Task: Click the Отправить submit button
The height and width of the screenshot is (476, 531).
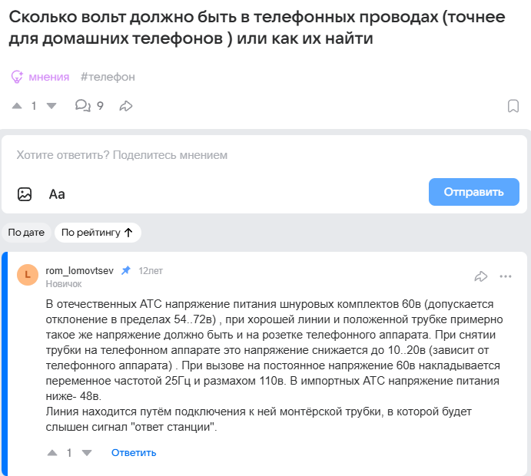Action: 473,192
